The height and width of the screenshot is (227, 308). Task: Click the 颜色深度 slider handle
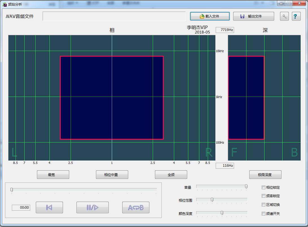(222, 213)
